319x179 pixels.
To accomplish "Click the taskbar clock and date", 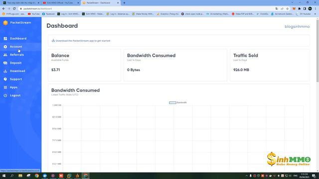I will click(305, 176).
